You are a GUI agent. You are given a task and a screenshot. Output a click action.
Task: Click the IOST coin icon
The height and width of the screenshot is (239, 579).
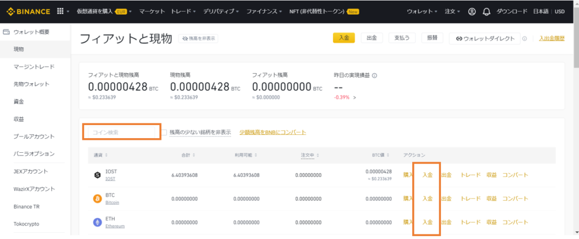tap(97, 175)
